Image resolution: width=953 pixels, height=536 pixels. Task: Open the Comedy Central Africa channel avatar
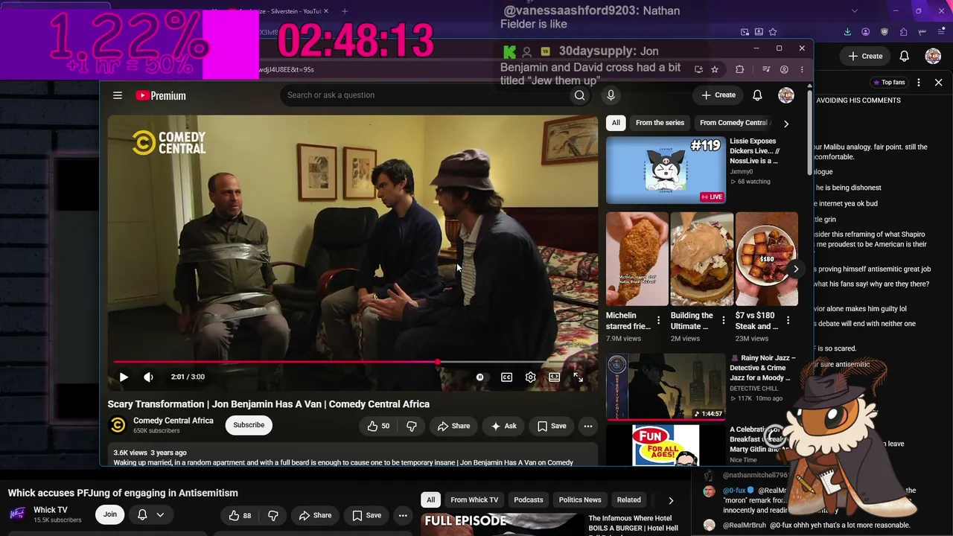(118, 425)
